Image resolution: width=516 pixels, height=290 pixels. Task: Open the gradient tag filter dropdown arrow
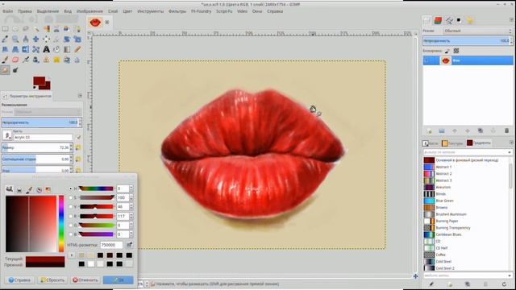510,152
